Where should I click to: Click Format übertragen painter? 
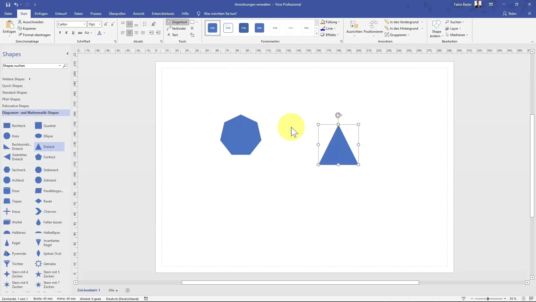[x=34, y=35]
